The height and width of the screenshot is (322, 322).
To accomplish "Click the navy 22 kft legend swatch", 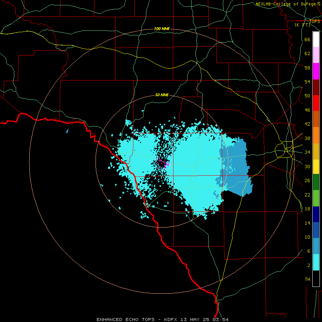I will [x=316, y=214].
